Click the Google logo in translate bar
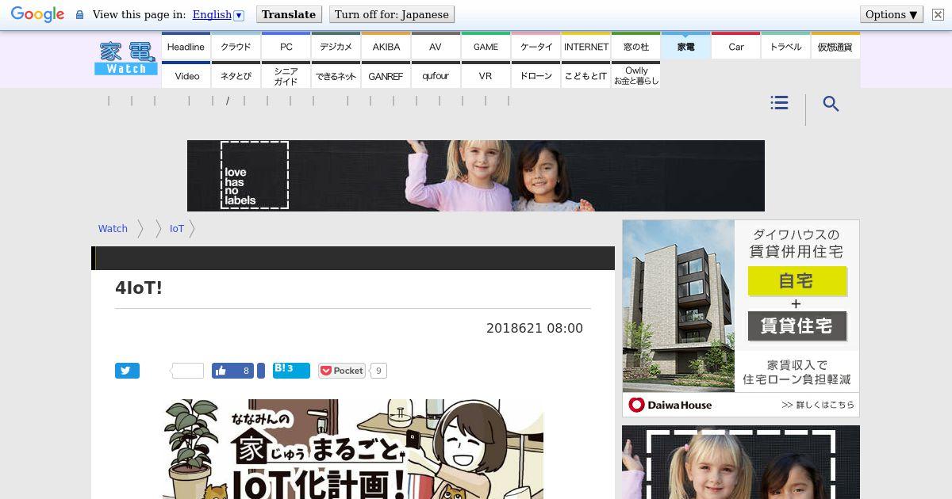This screenshot has height=499, width=952. click(37, 14)
